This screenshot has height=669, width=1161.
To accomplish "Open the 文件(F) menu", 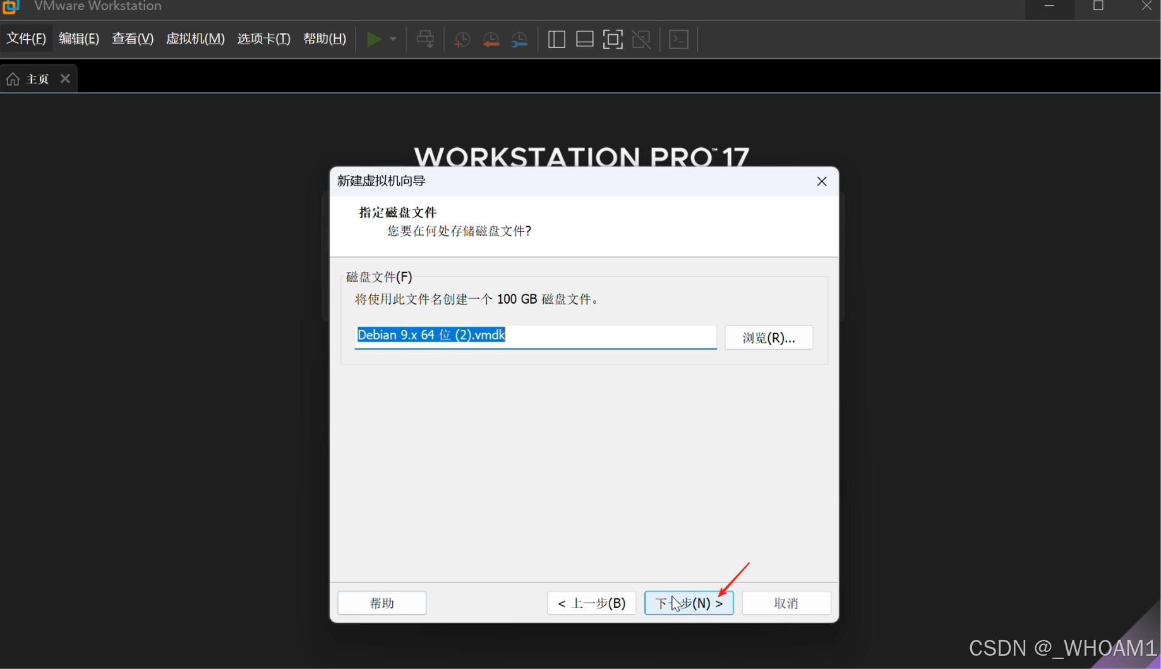I will pyautogui.click(x=27, y=39).
